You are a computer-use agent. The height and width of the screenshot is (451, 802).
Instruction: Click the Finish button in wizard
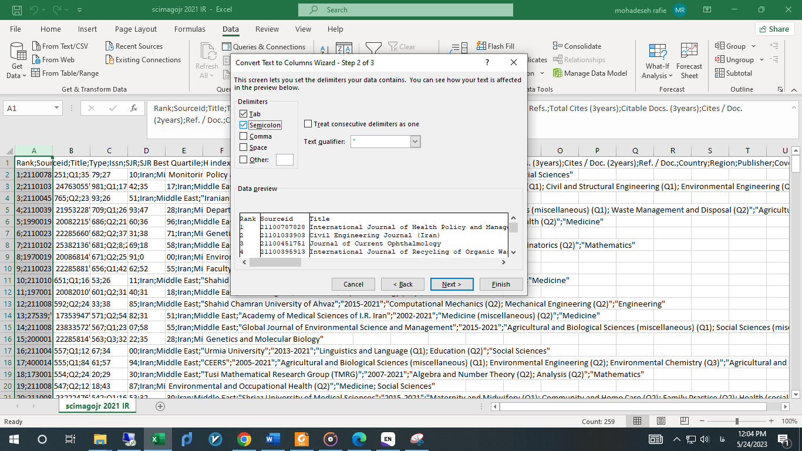[x=501, y=284]
